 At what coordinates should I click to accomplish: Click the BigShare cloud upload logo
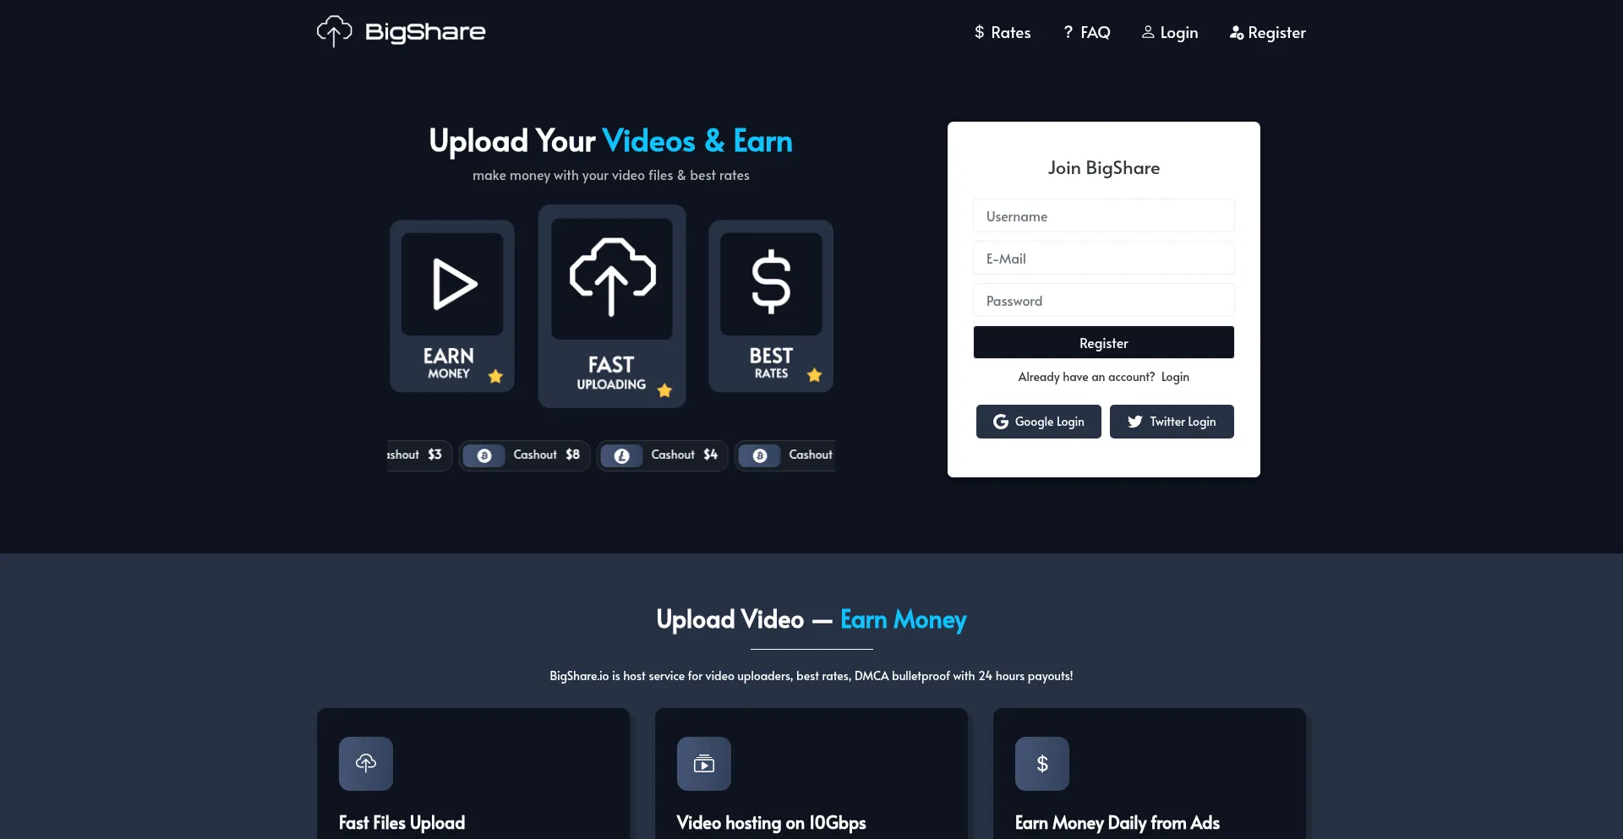tap(333, 30)
